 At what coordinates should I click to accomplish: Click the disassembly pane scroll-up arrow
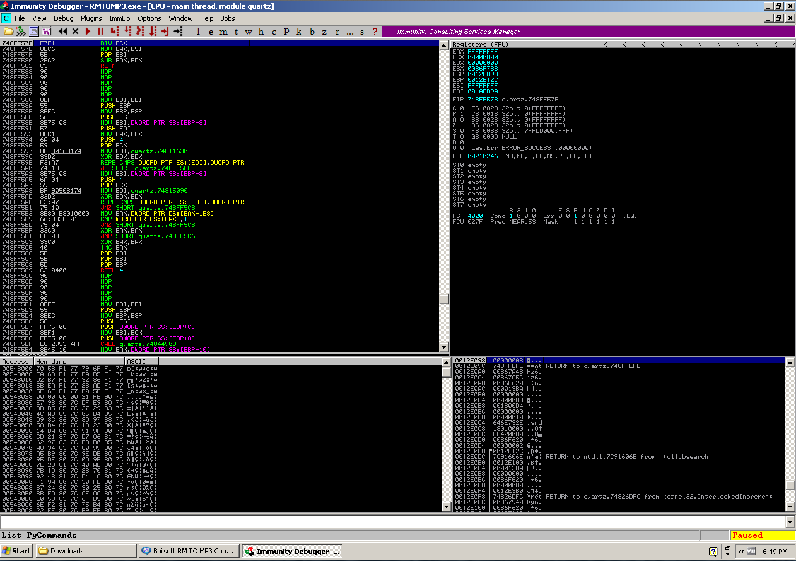click(444, 45)
